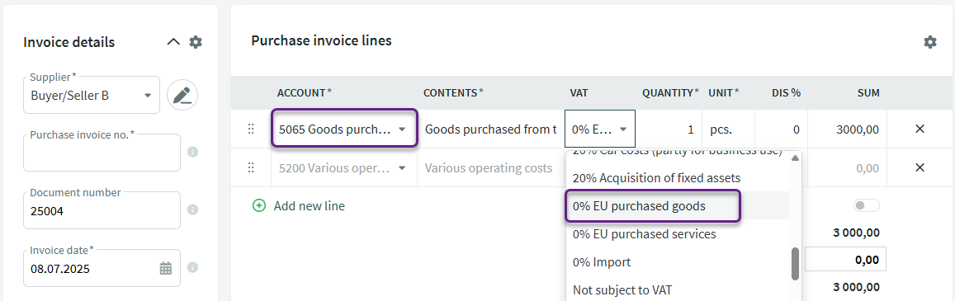
Task: Remove the 5200 Various operating costs line
Action: 920,167
